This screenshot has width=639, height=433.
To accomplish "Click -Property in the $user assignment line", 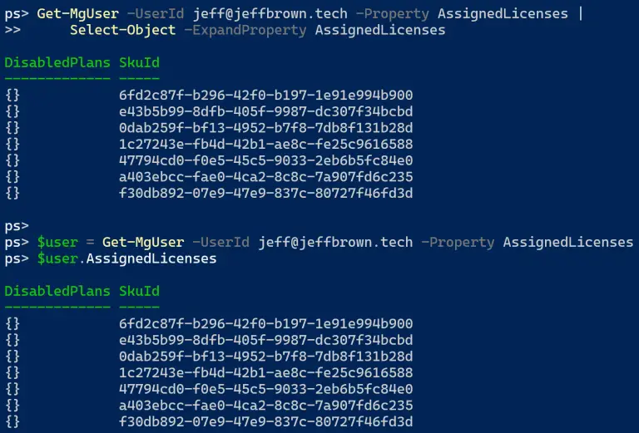I will (x=458, y=242).
